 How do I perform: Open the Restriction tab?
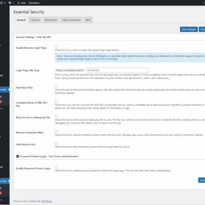click(51, 20)
